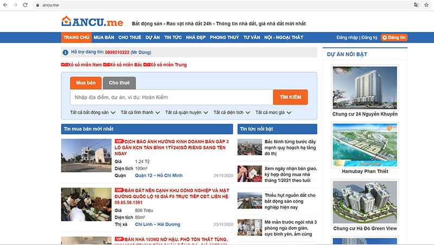
Task: Click the browser back arrow
Action: click(x=5, y=5)
